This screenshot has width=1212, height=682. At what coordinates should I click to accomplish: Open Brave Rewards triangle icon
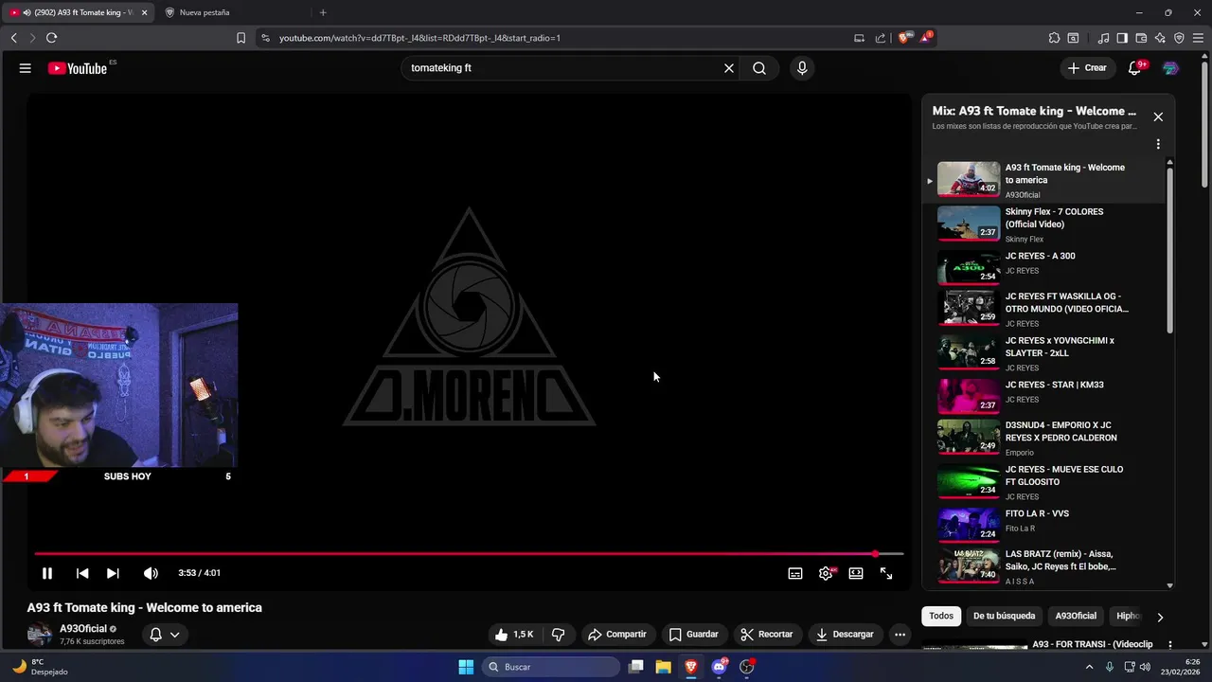tap(926, 38)
